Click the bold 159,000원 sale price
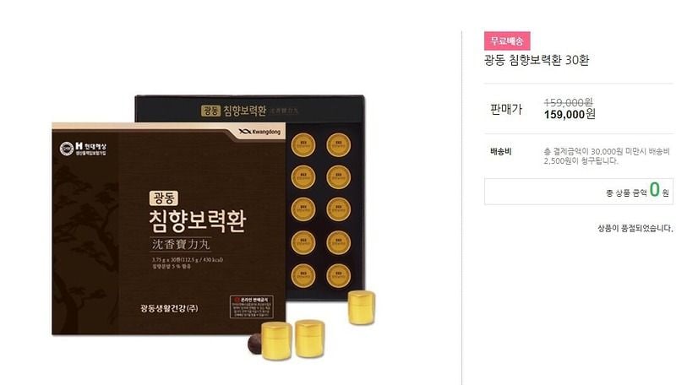This screenshot has width=676, height=385. pos(570,114)
